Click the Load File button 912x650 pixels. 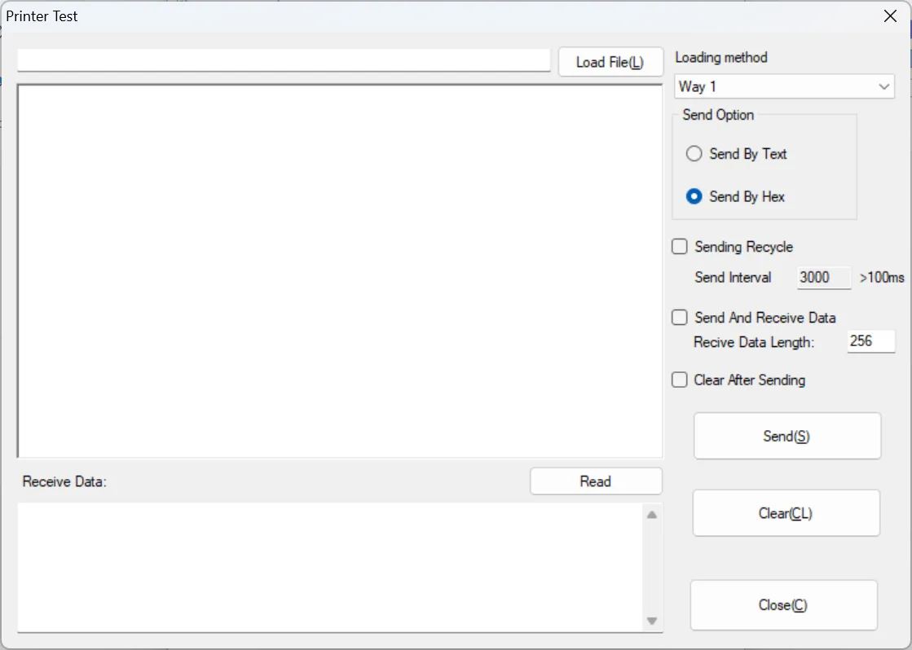click(x=610, y=63)
